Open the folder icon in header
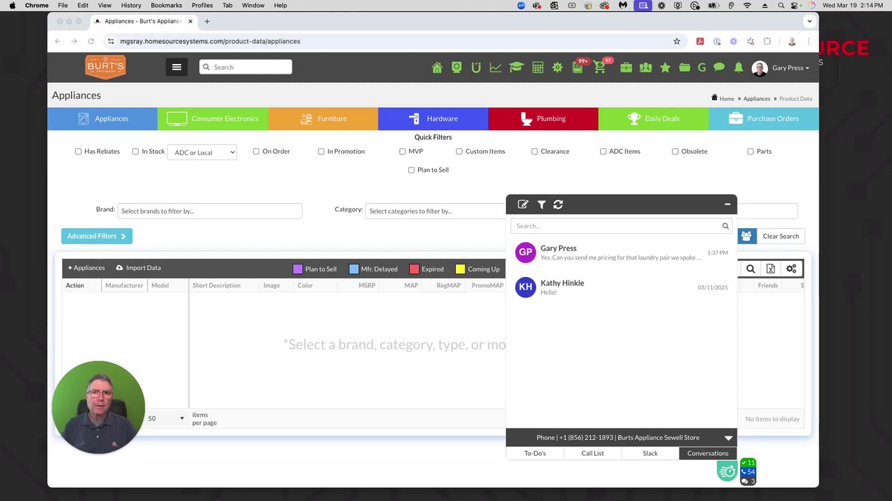Screen dimensions: 892x501 (684, 67)
